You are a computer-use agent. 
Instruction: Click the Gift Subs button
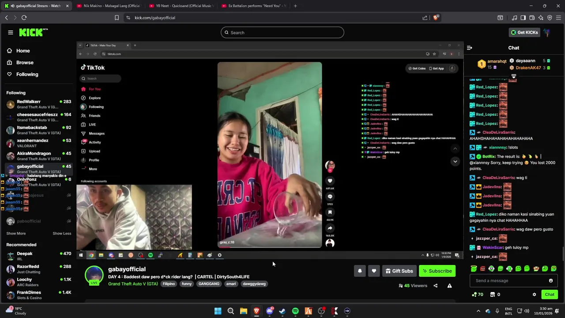click(x=399, y=271)
